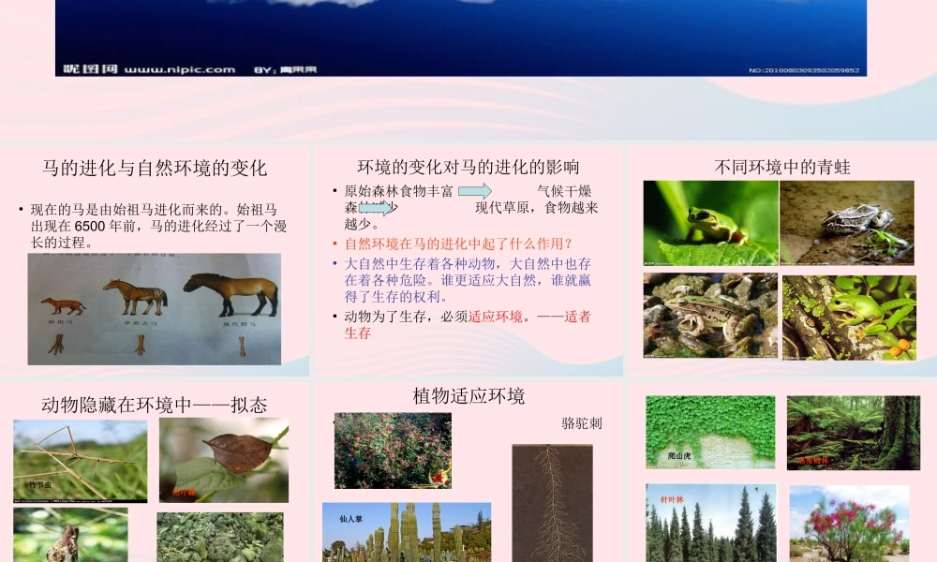This screenshot has height=562, width=937.
Task: Click the red words 适者生存
Action: (468, 324)
